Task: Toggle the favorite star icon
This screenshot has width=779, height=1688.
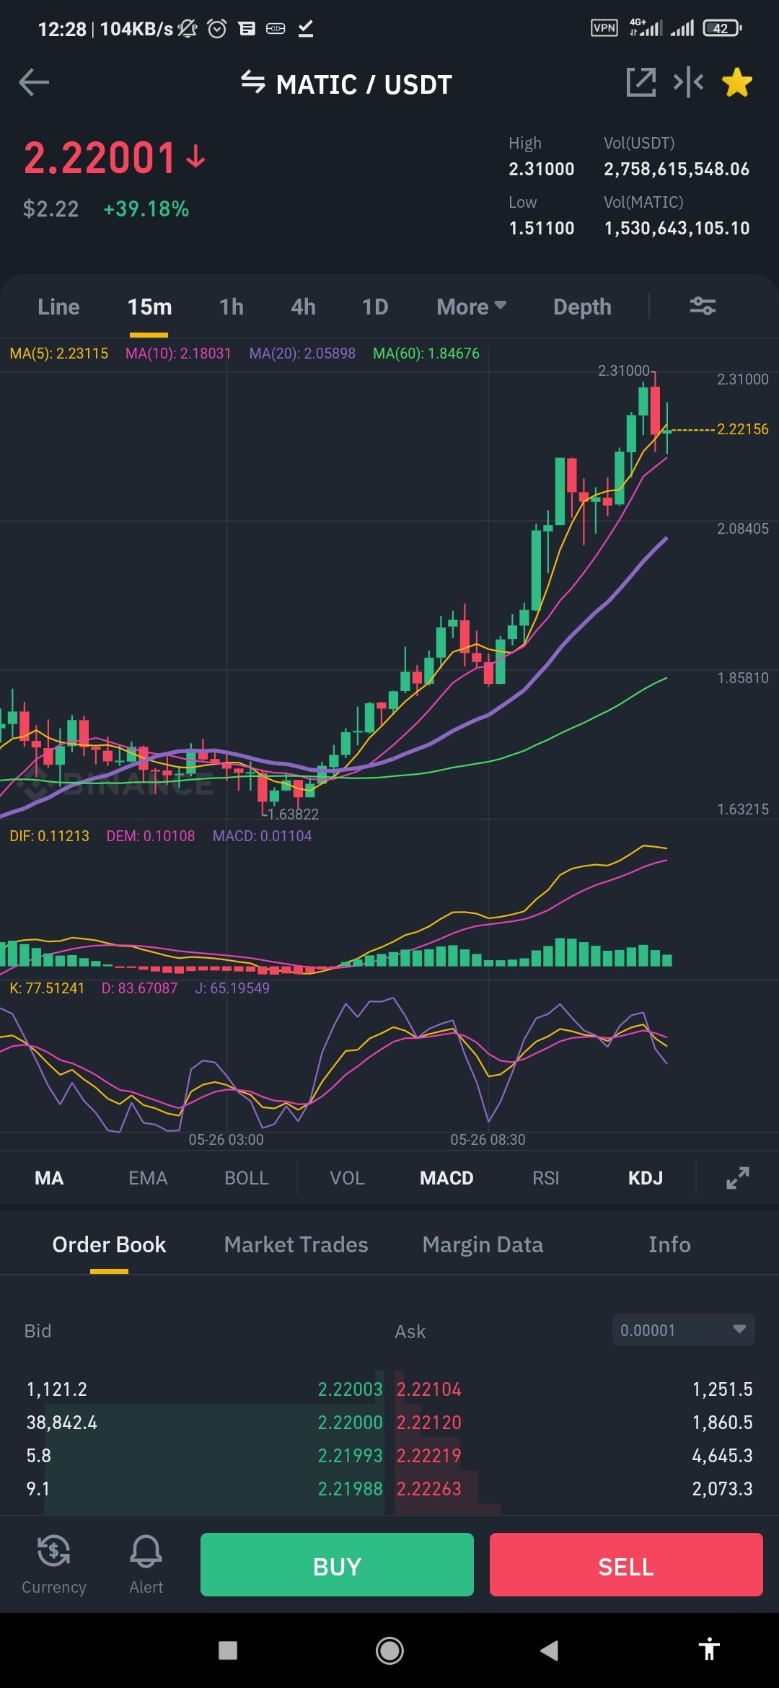Action: [737, 82]
